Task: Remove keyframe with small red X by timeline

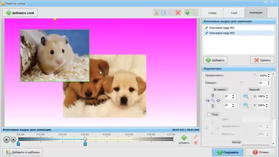Action: (196, 143)
